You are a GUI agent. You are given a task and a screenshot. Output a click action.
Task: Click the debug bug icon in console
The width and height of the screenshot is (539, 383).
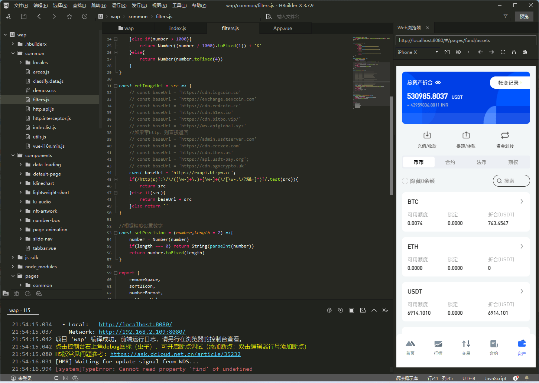point(329,310)
